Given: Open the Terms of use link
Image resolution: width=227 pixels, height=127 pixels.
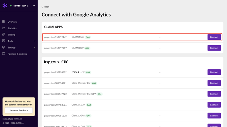Looking at the screenshot, I should point(8,119).
